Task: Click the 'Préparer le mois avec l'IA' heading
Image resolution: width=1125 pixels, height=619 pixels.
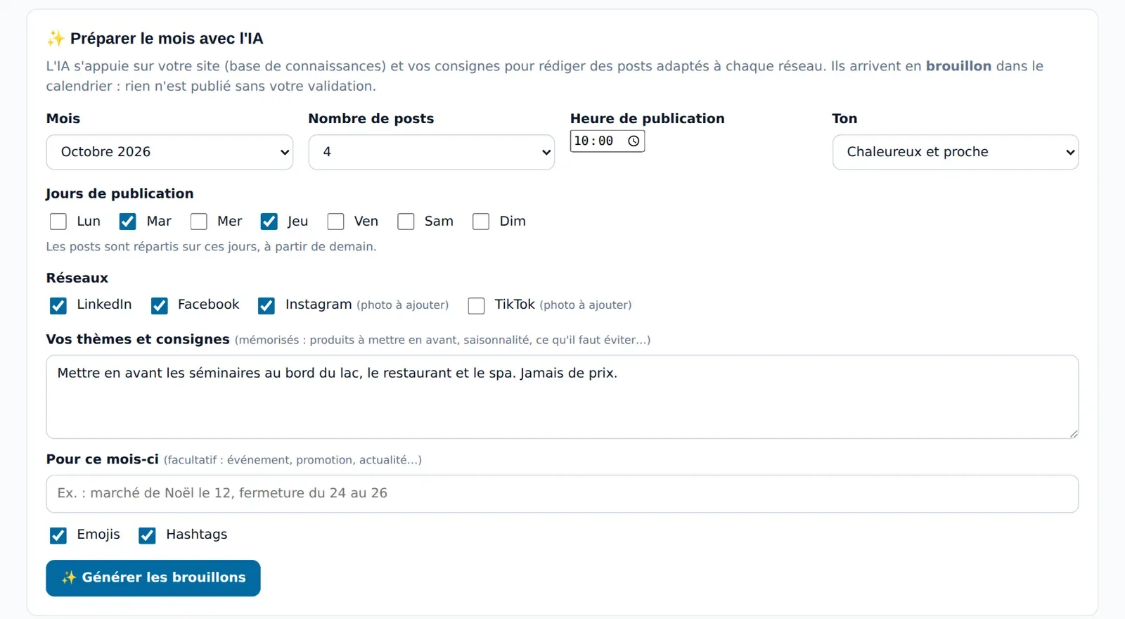Action: (167, 39)
